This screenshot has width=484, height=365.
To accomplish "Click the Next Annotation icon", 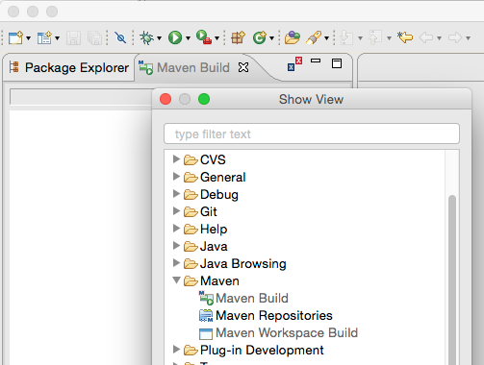I will 346,37.
